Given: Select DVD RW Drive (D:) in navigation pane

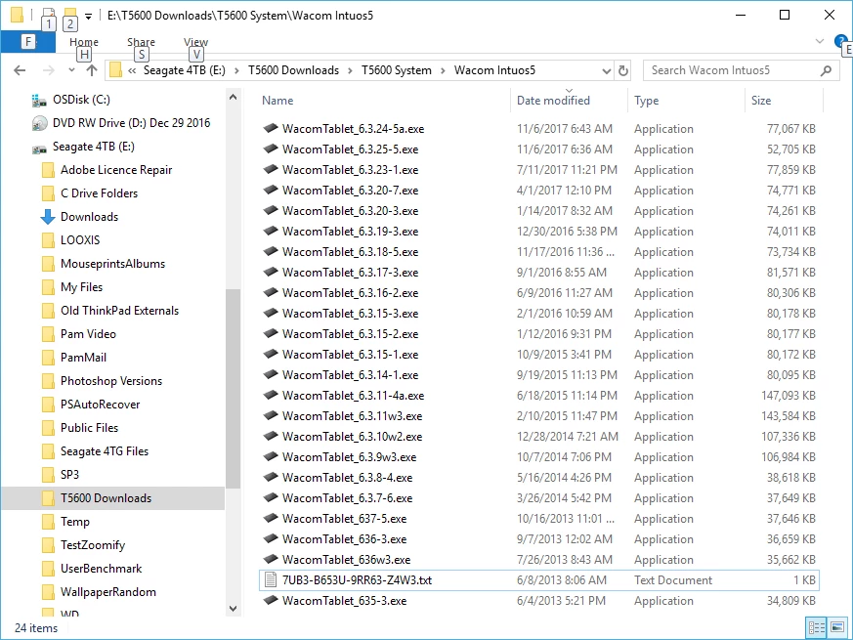Looking at the screenshot, I should pos(131,123).
